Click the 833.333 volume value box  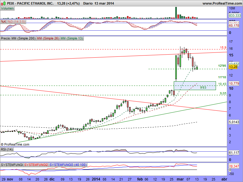coord(235,15)
